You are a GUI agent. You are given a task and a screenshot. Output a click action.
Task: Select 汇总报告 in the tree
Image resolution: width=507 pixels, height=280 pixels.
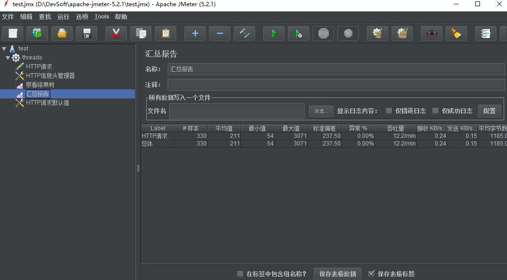pyautogui.click(x=38, y=94)
